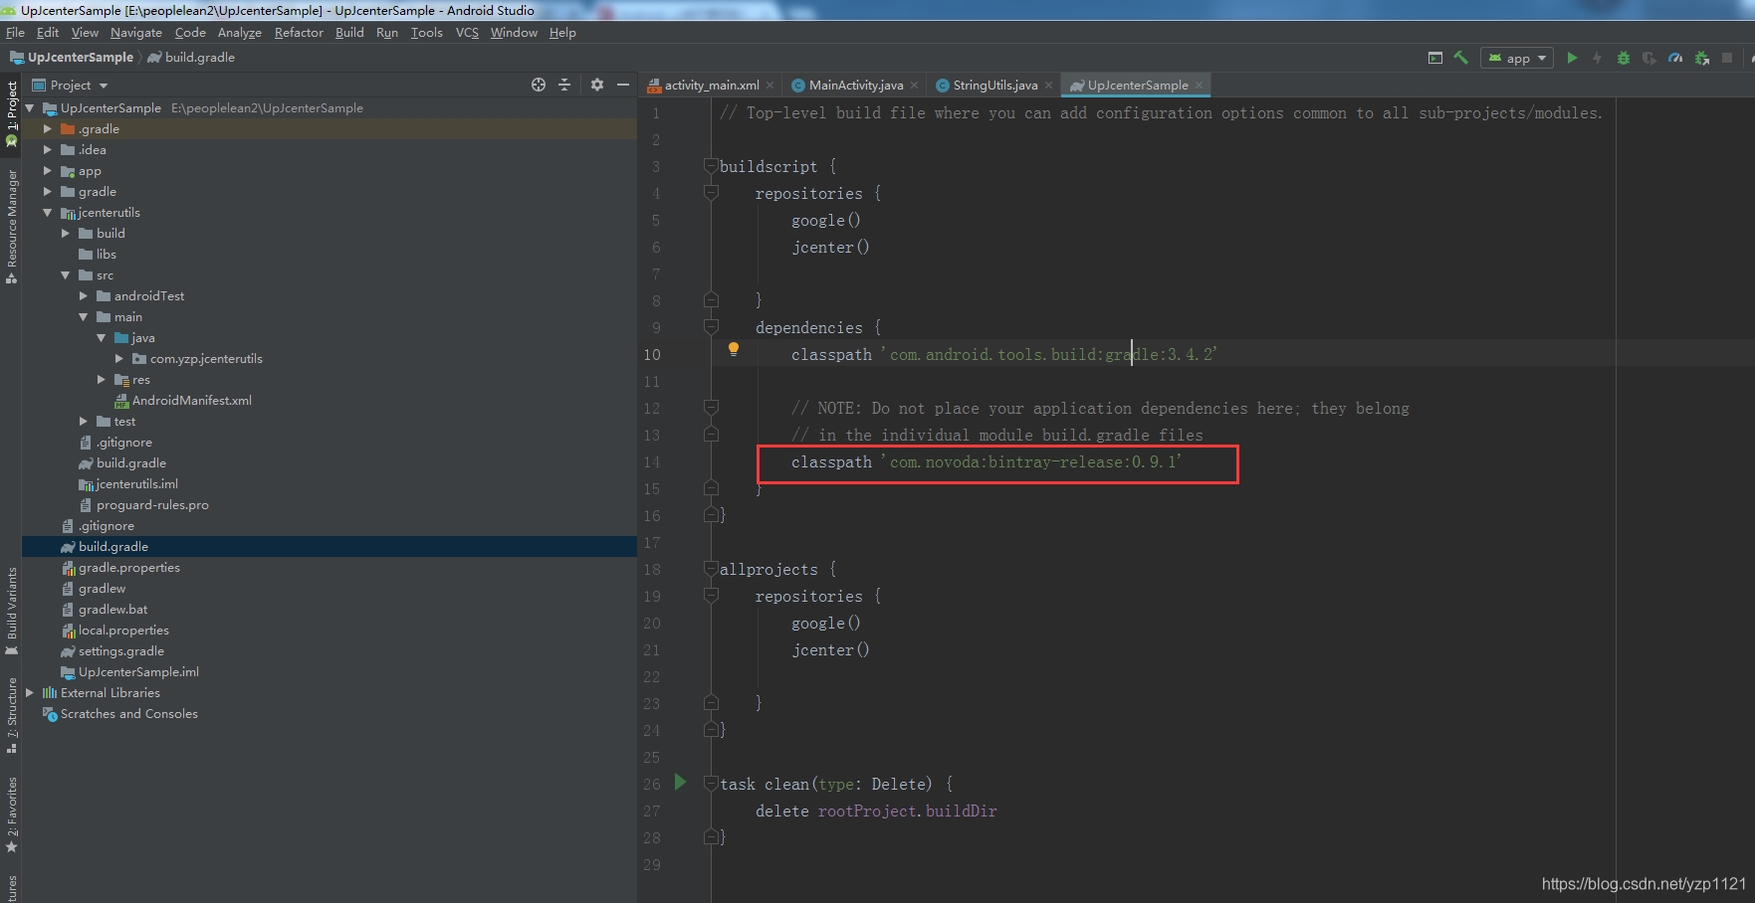Expand the app module folder
The width and height of the screenshot is (1755, 903).
click(x=47, y=171)
